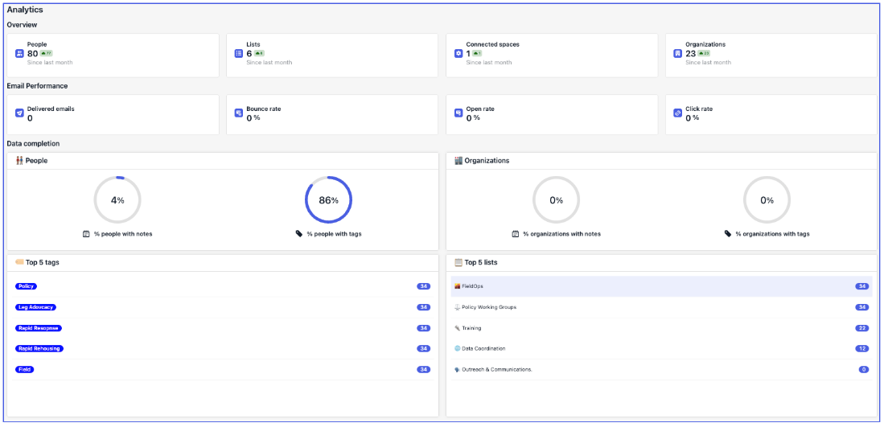Image resolution: width=884 pixels, height=427 pixels.
Task: Click the 86% people with tags chart
Action: tap(328, 199)
